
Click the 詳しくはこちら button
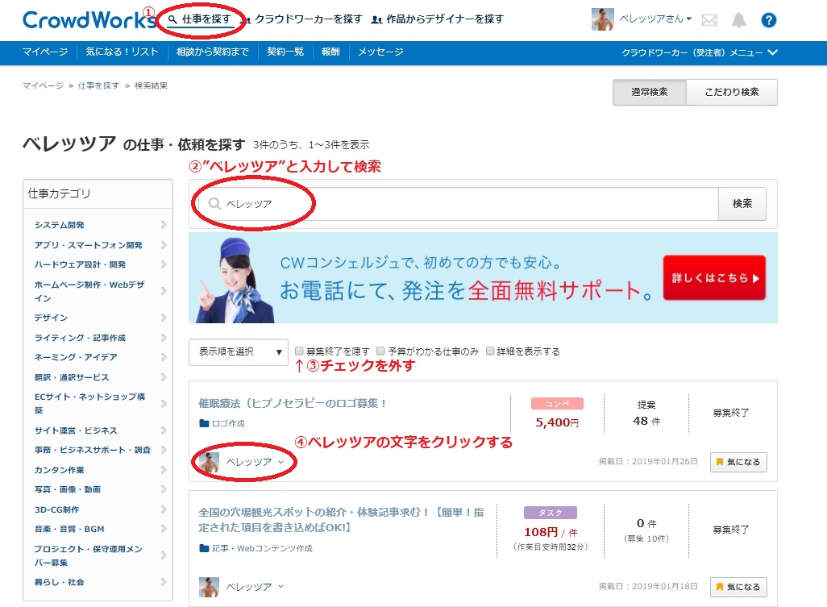714,278
